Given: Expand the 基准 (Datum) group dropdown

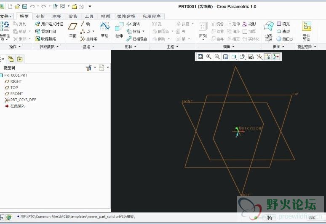Looking at the screenshot, I should tap(88, 47).
